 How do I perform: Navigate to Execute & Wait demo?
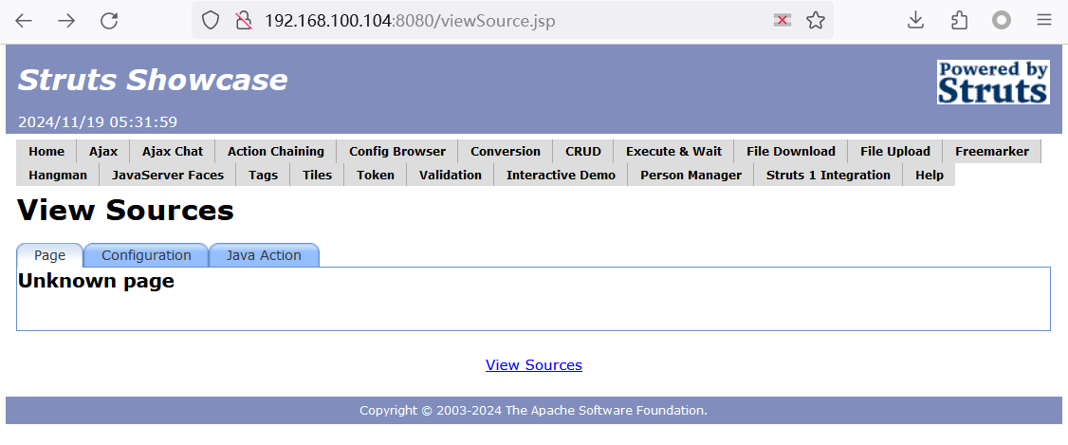(x=673, y=151)
